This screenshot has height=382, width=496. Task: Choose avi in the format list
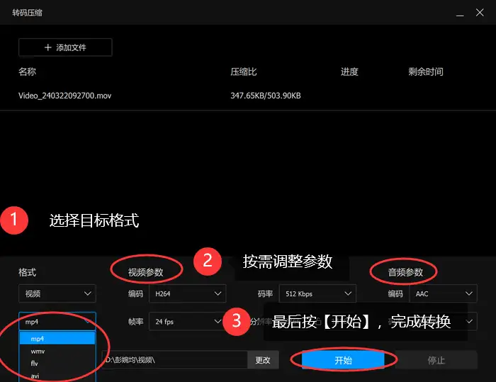tap(57, 376)
